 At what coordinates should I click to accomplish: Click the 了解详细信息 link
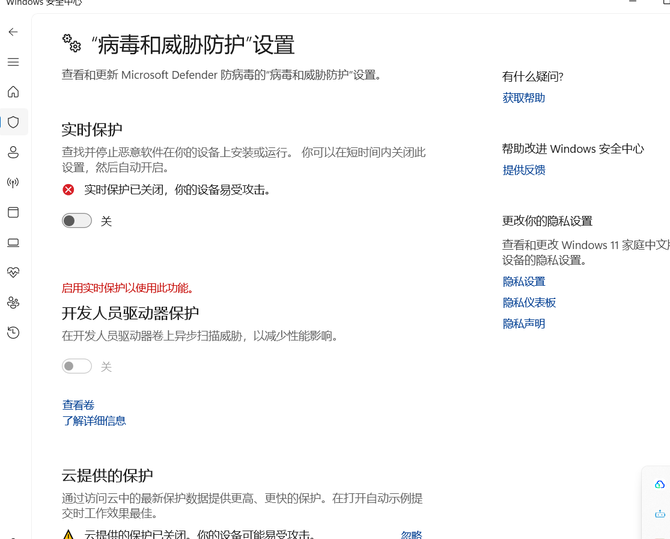coord(94,421)
